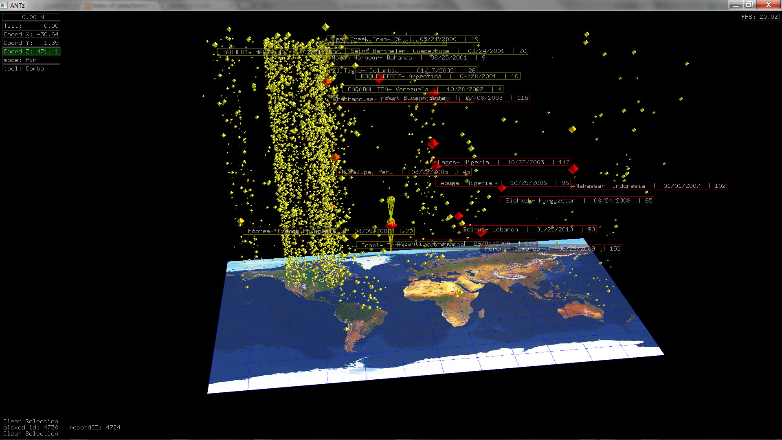Click the mode: Pin indicator
Image resolution: width=782 pixels, height=440 pixels.
[x=31, y=60]
